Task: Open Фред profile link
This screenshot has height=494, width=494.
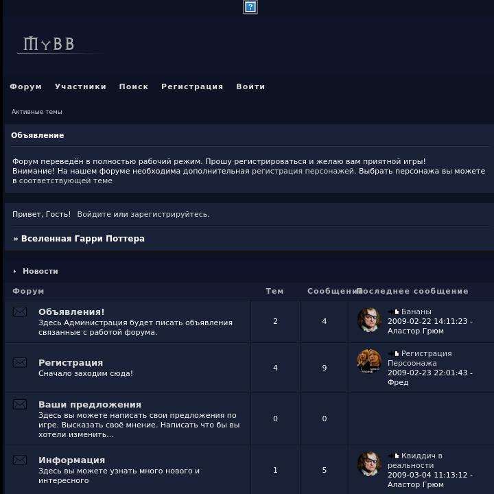Action: click(398, 382)
